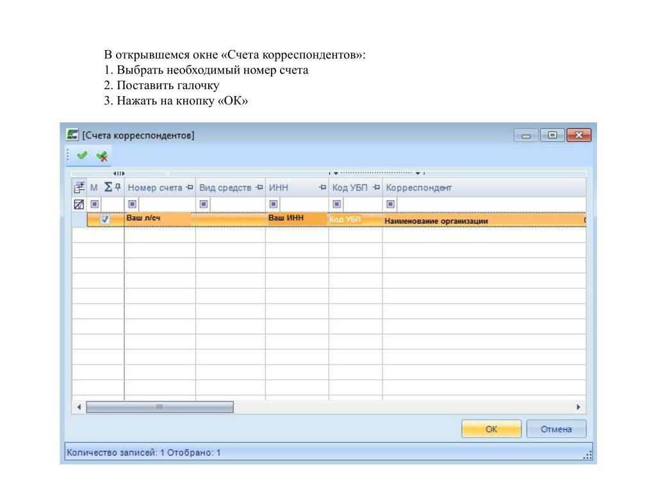Click the Номер счета filter input field

(166, 204)
